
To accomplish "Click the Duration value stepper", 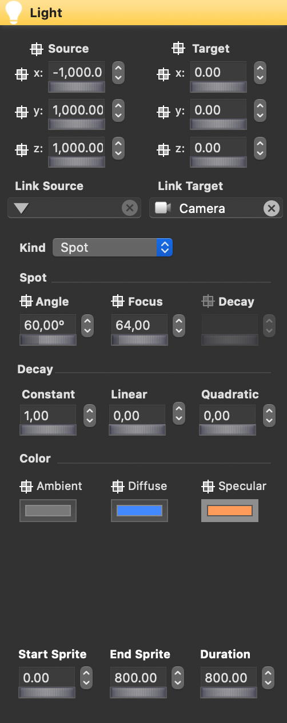I will point(268,678).
